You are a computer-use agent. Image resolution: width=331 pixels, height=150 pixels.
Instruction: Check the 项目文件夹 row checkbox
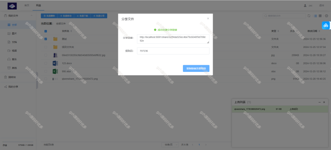[x=46, y=47]
